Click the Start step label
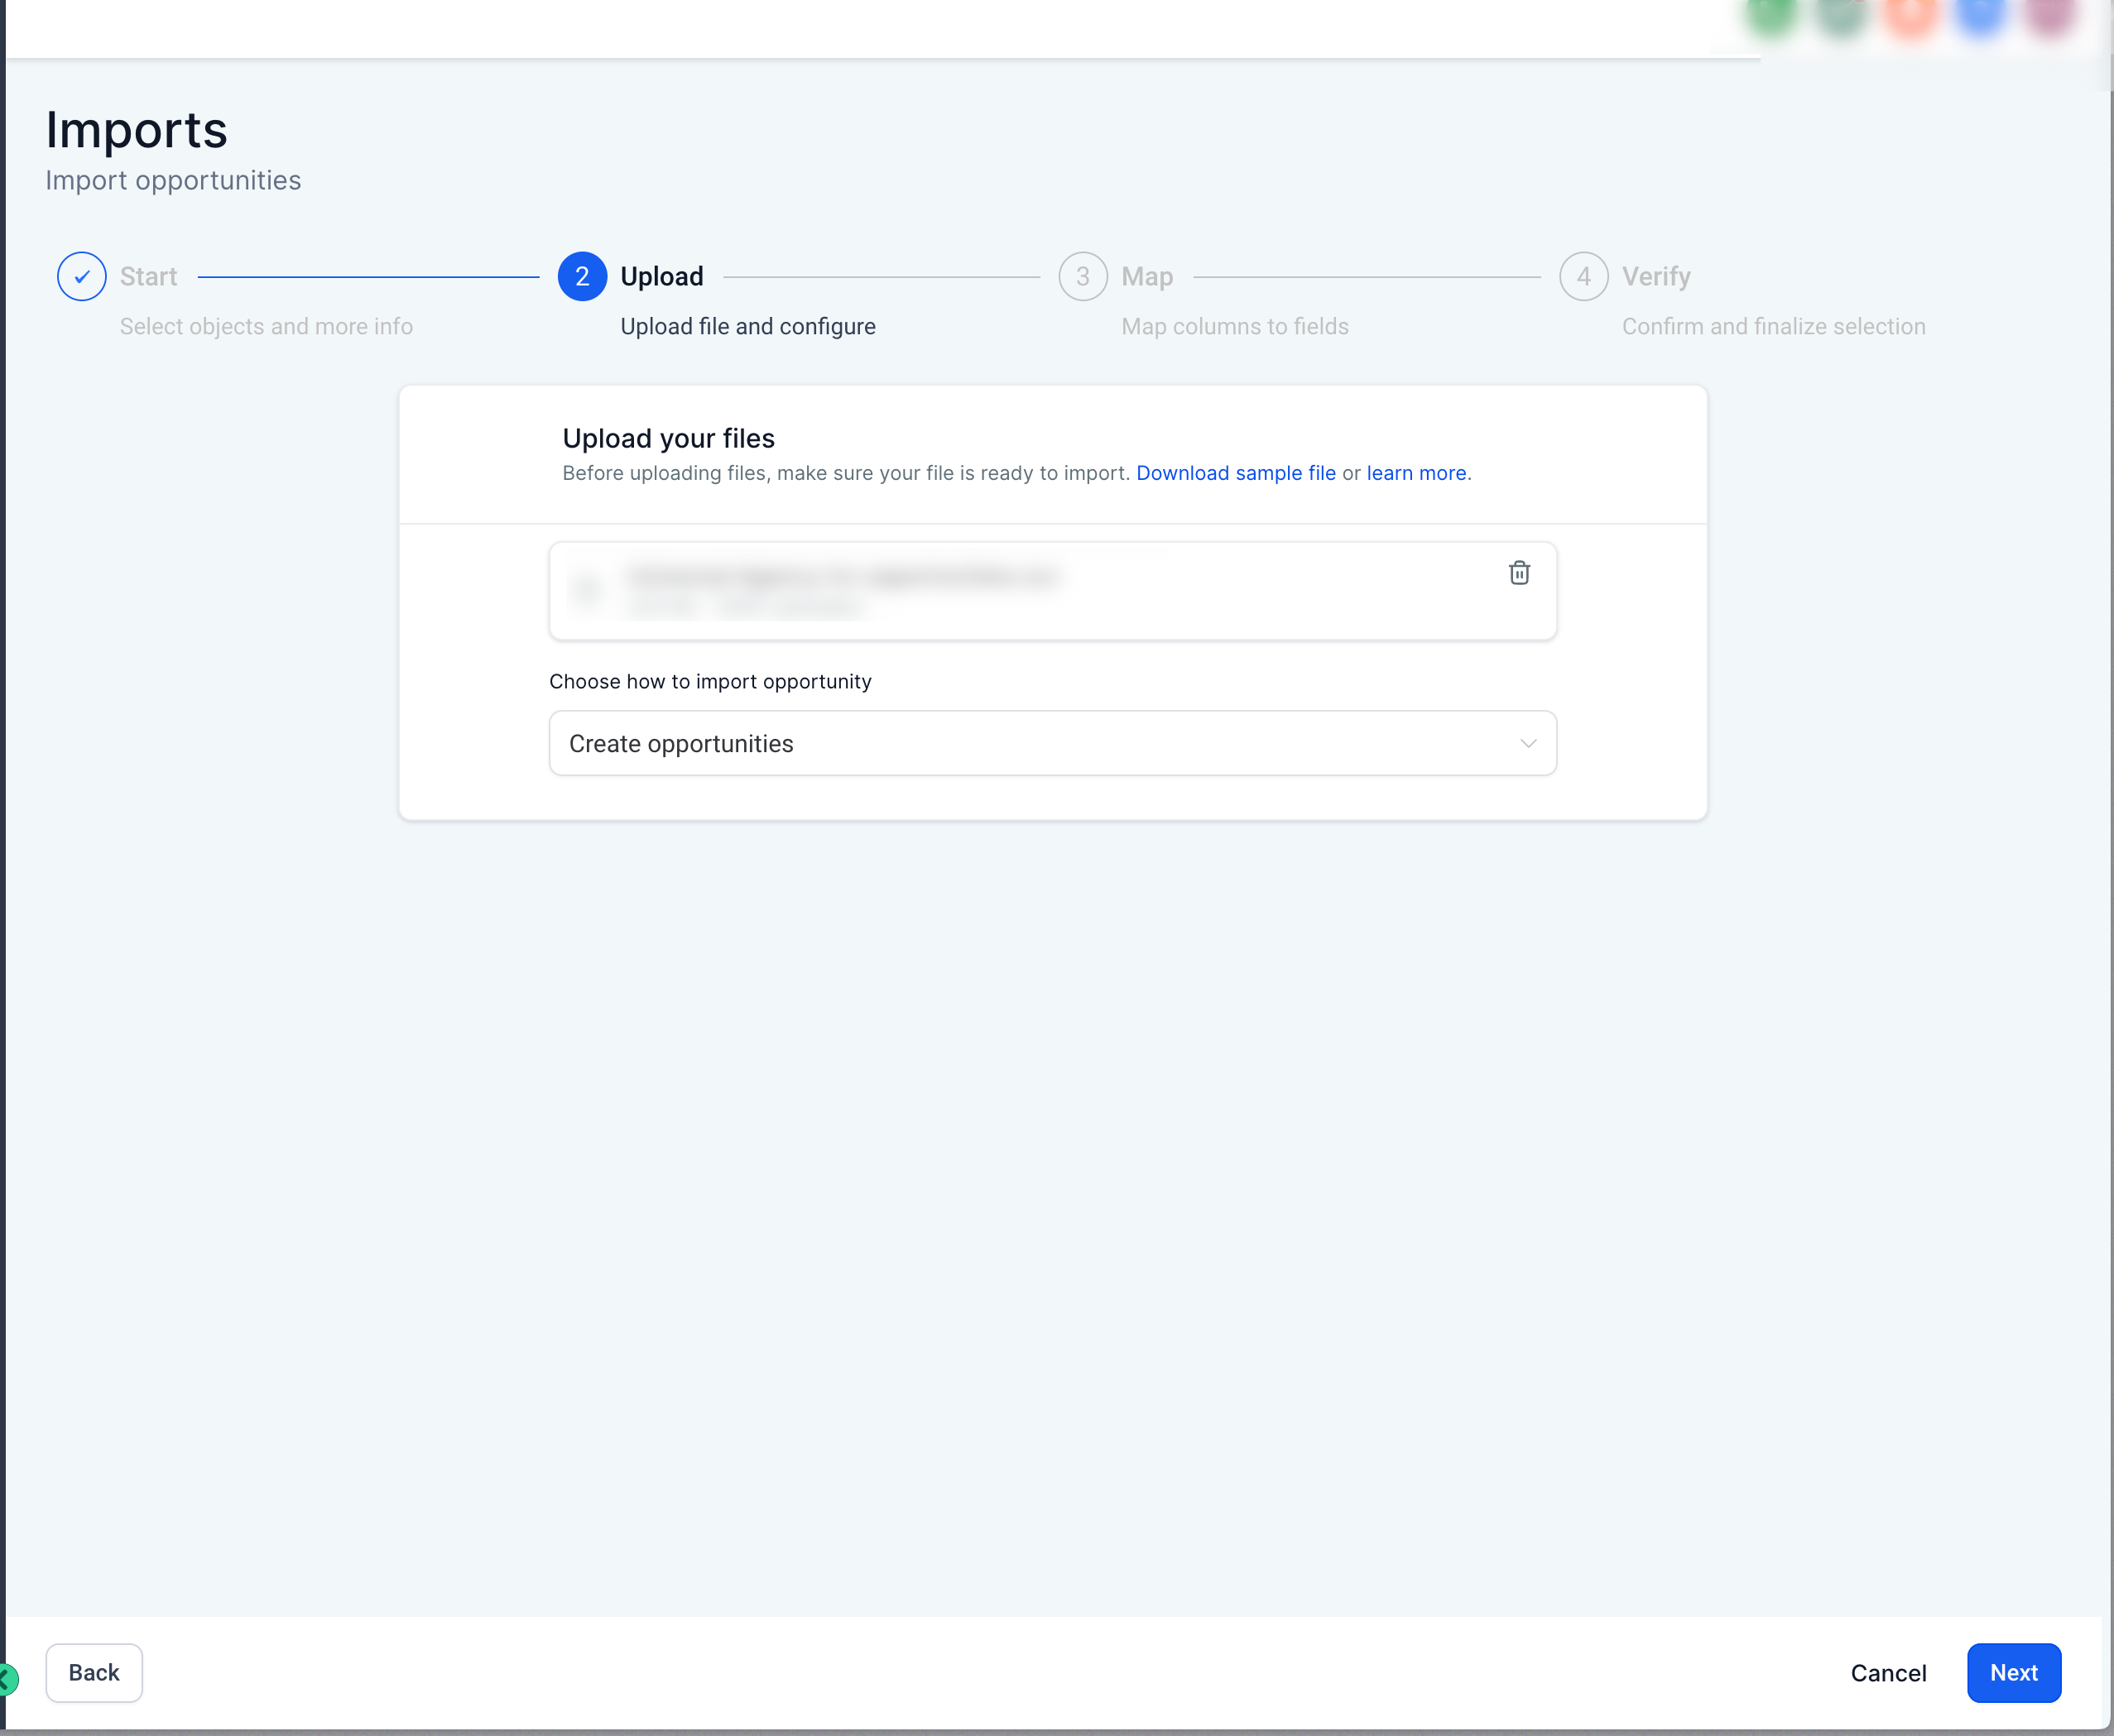Image resolution: width=2114 pixels, height=1736 pixels. (x=148, y=277)
